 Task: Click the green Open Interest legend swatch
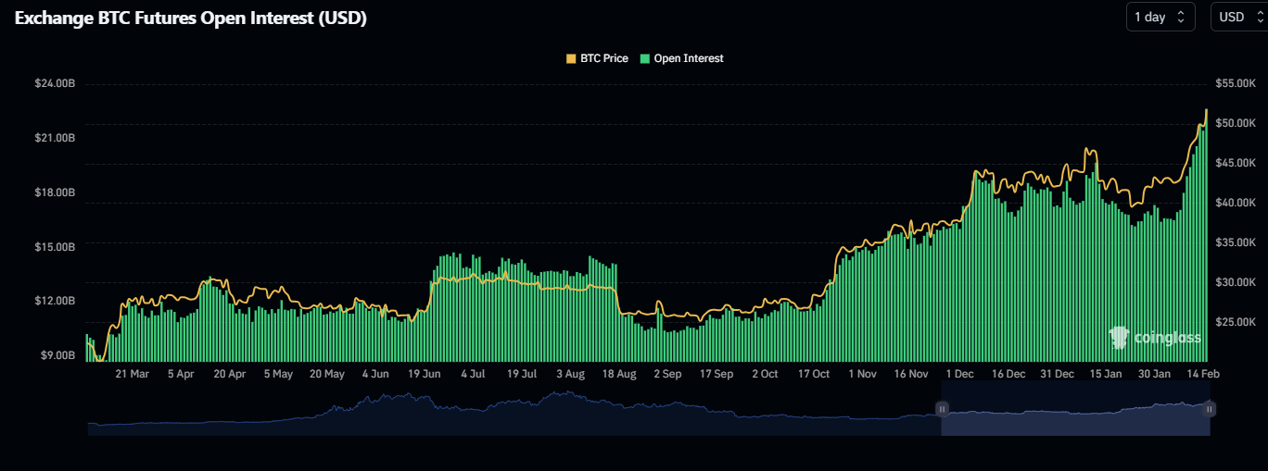[x=645, y=58]
